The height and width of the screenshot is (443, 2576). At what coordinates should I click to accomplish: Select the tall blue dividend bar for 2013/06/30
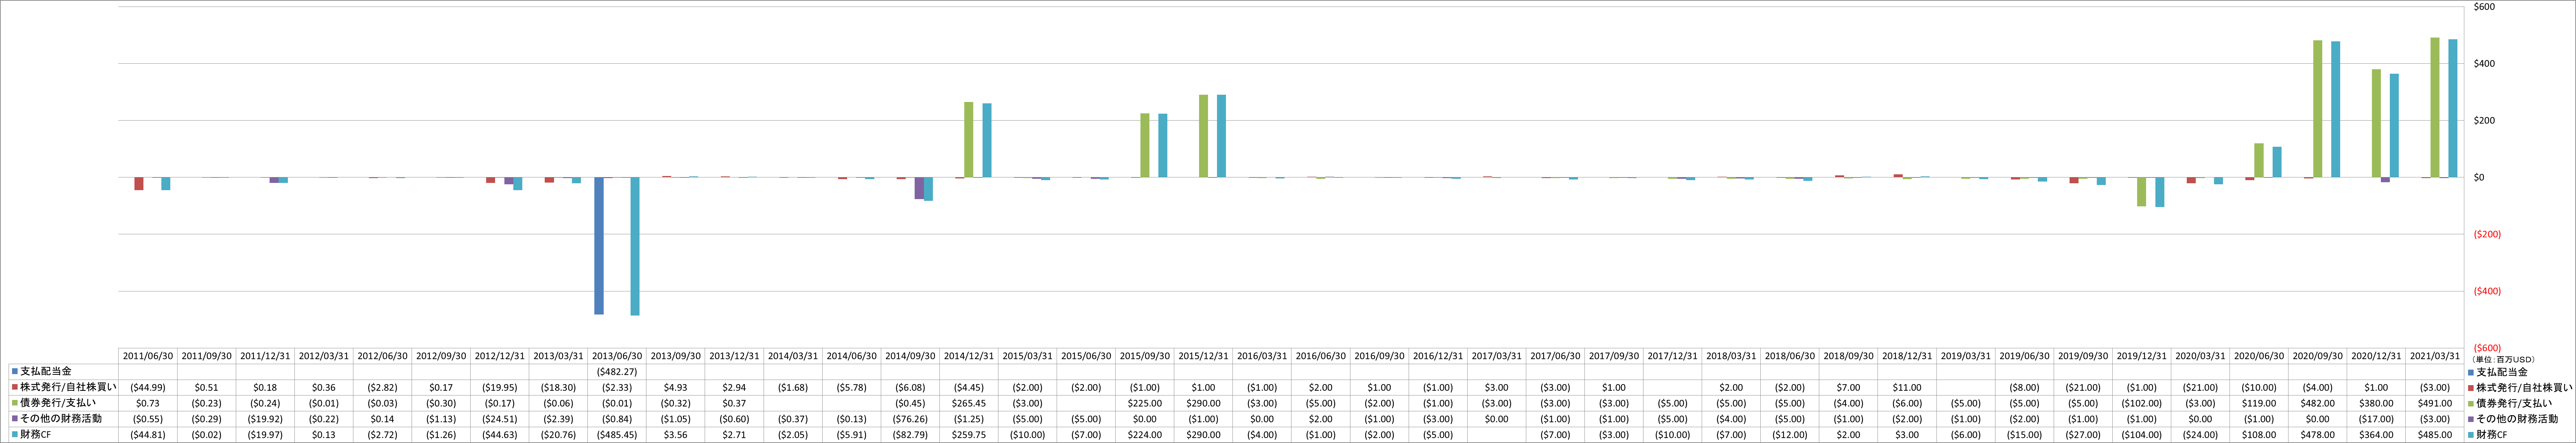pyautogui.click(x=599, y=246)
